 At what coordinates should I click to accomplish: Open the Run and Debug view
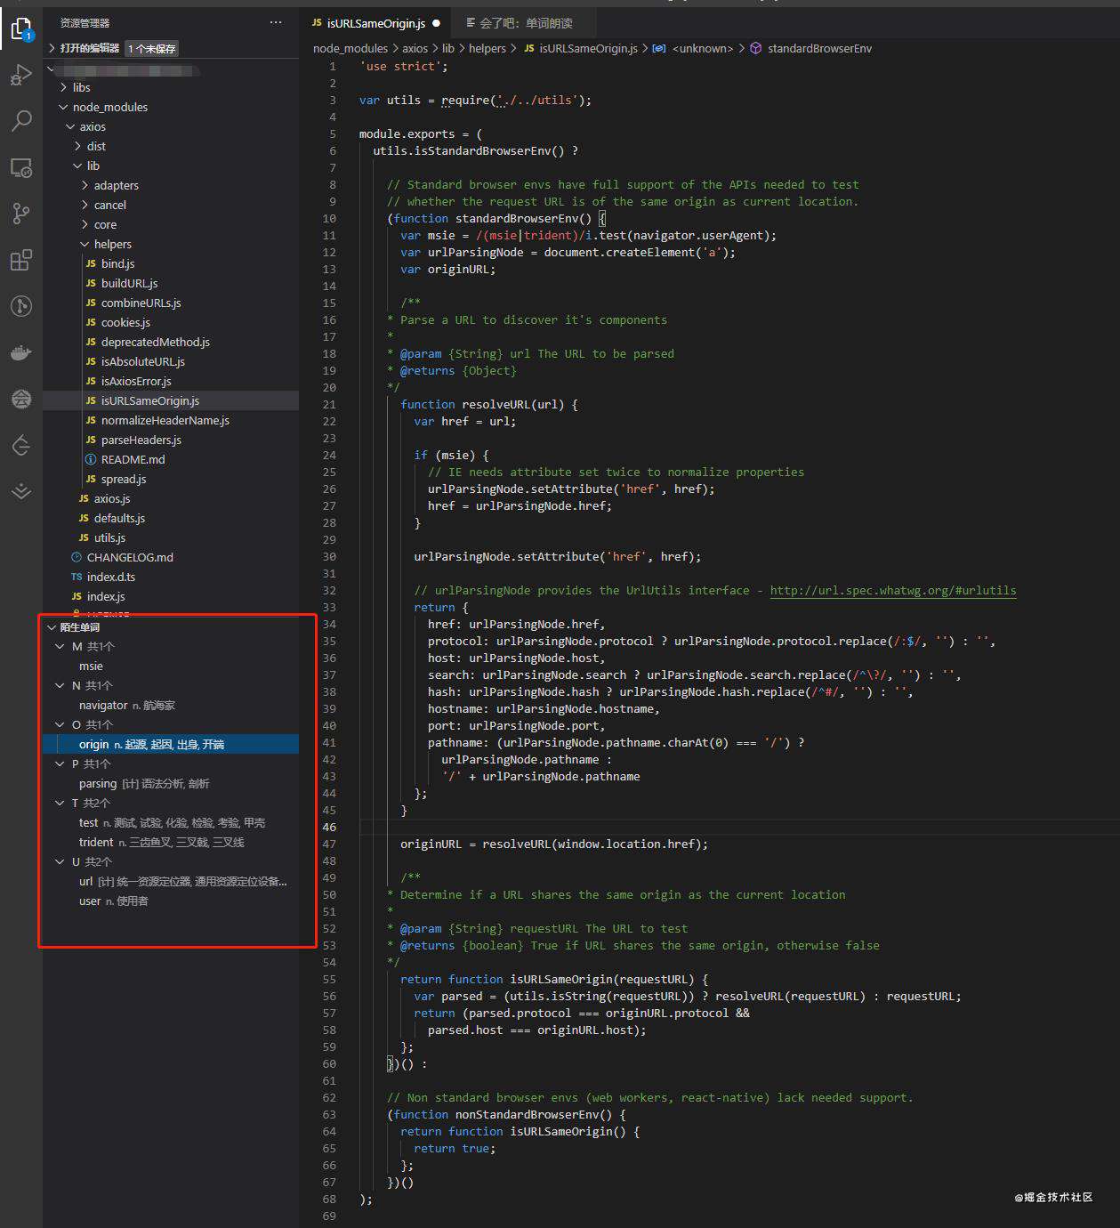click(21, 75)
